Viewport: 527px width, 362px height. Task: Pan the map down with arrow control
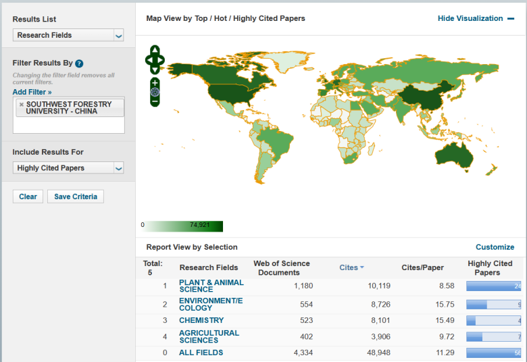(155, 69)
